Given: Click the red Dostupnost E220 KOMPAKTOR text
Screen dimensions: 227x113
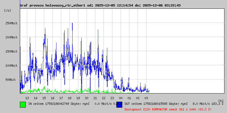Looking at the screenshot, I should tap(168, 109).
